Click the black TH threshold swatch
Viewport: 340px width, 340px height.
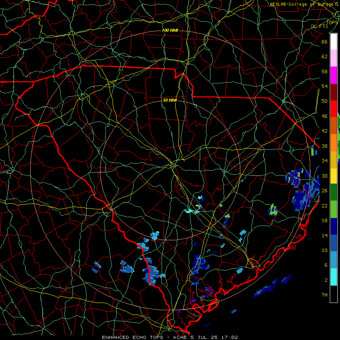[x=334, y=294]
